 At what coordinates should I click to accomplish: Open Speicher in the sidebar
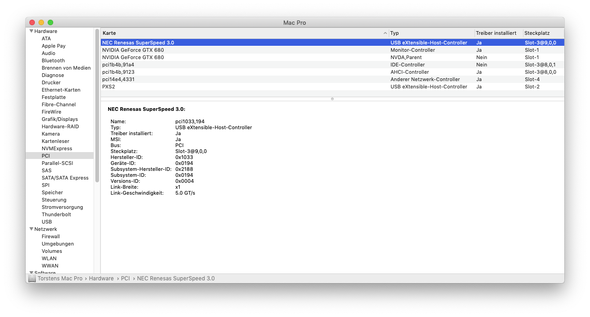52,192
